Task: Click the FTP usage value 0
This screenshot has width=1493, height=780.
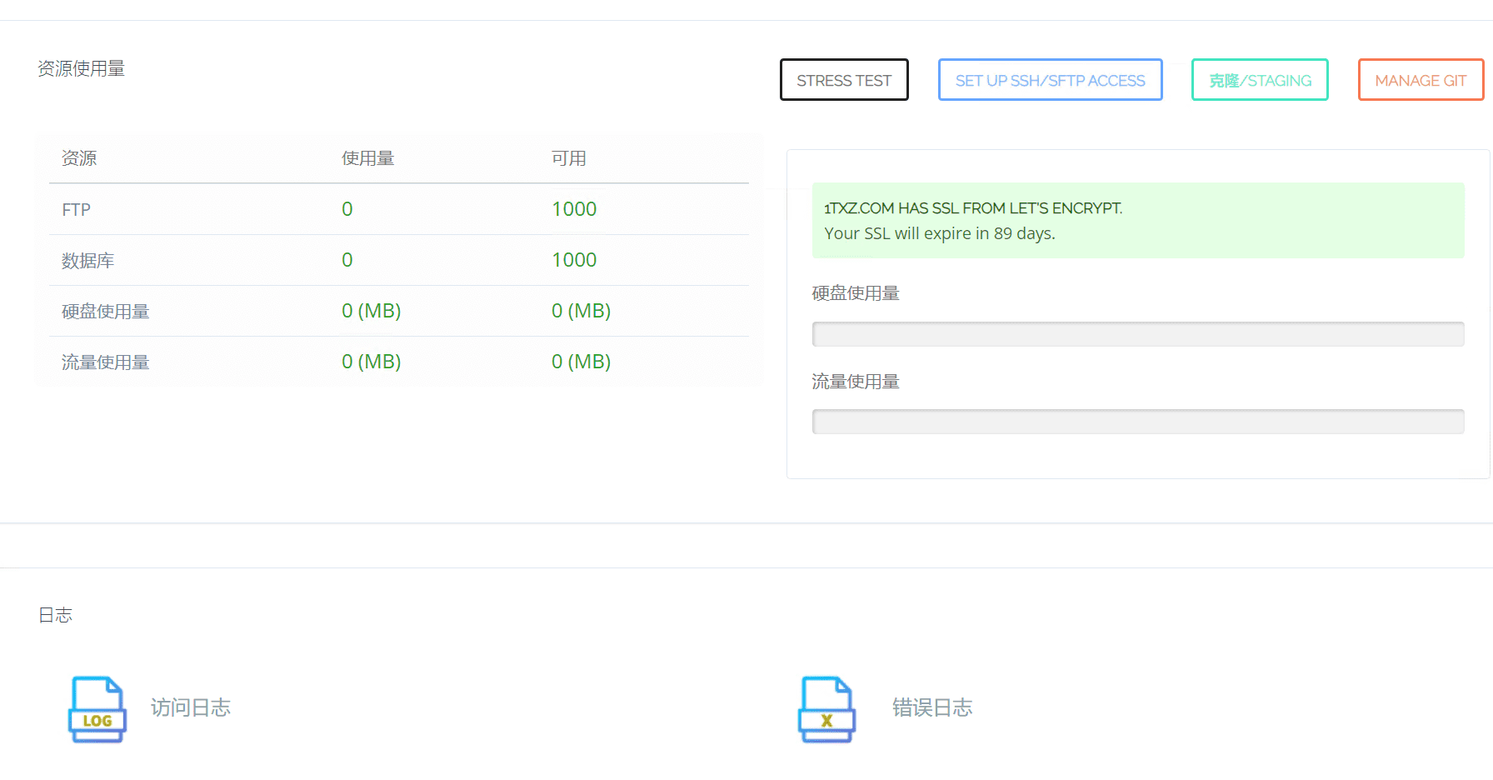Action: (x=347, y=209)
